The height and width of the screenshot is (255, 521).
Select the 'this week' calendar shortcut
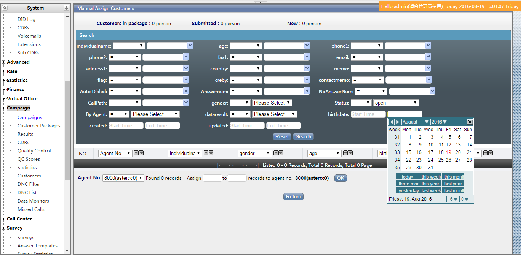coord(430,177)
